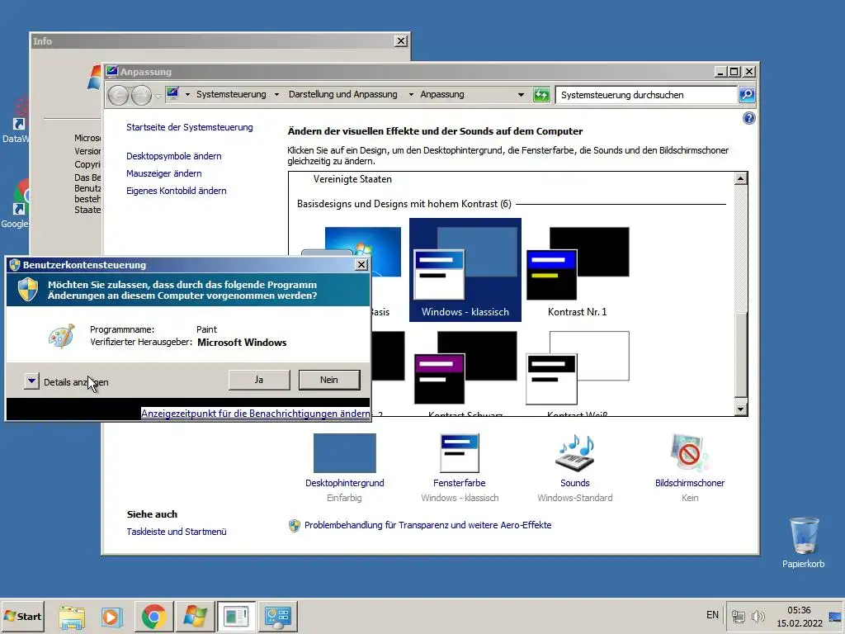Click the show desktop icon at the taskbar's end

(835, 616)
